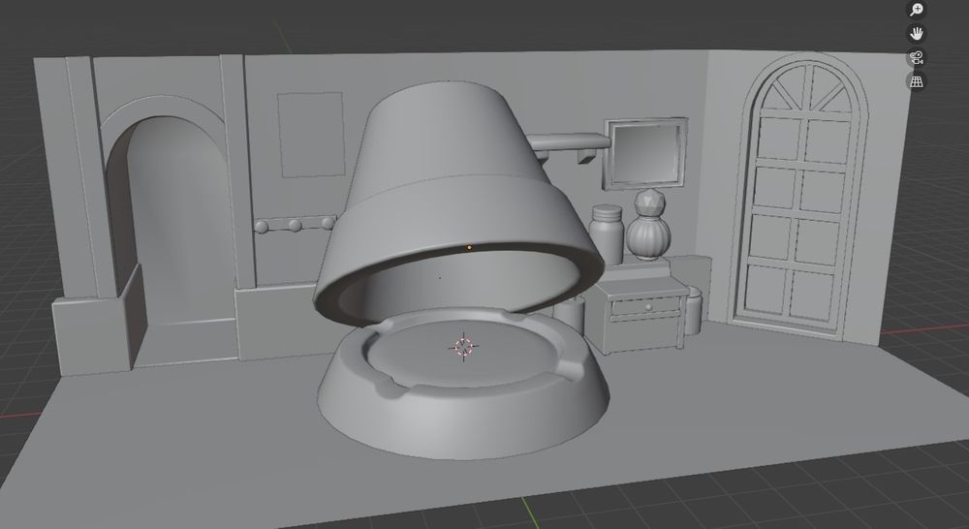Click the zoom viewport magnifier icon
969x529 pixels.
(x=917, y=10)
